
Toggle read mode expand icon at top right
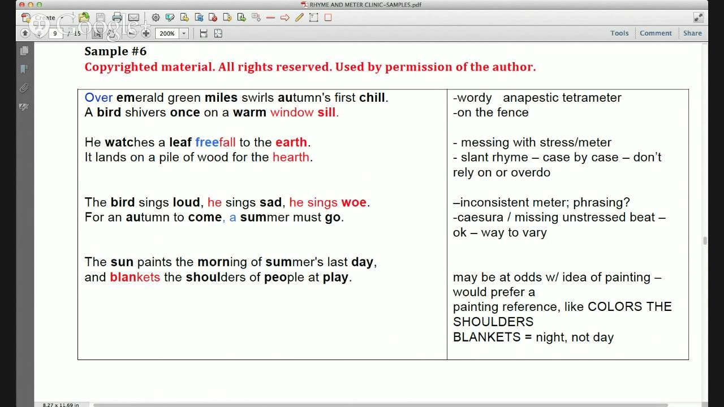(x=698, y=18)
